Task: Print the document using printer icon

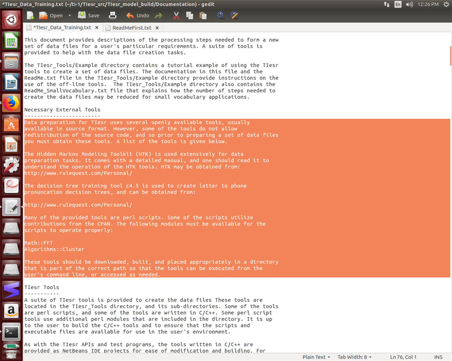Action: [113, 15]
